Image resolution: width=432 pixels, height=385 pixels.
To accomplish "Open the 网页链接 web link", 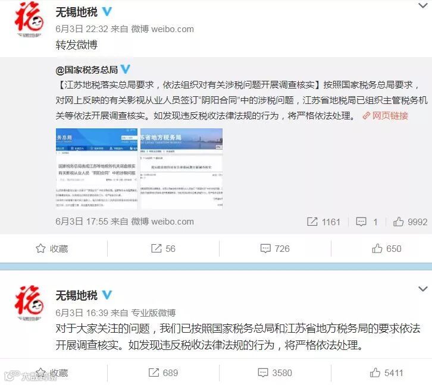I will pos(386,116).
